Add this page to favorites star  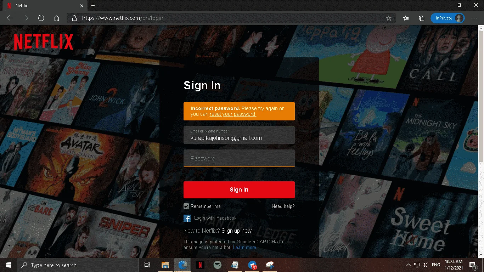click(x=389, y=18)
